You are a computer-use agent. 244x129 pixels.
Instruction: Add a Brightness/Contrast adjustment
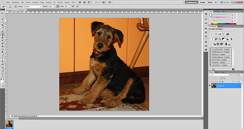tap(216, 34)
